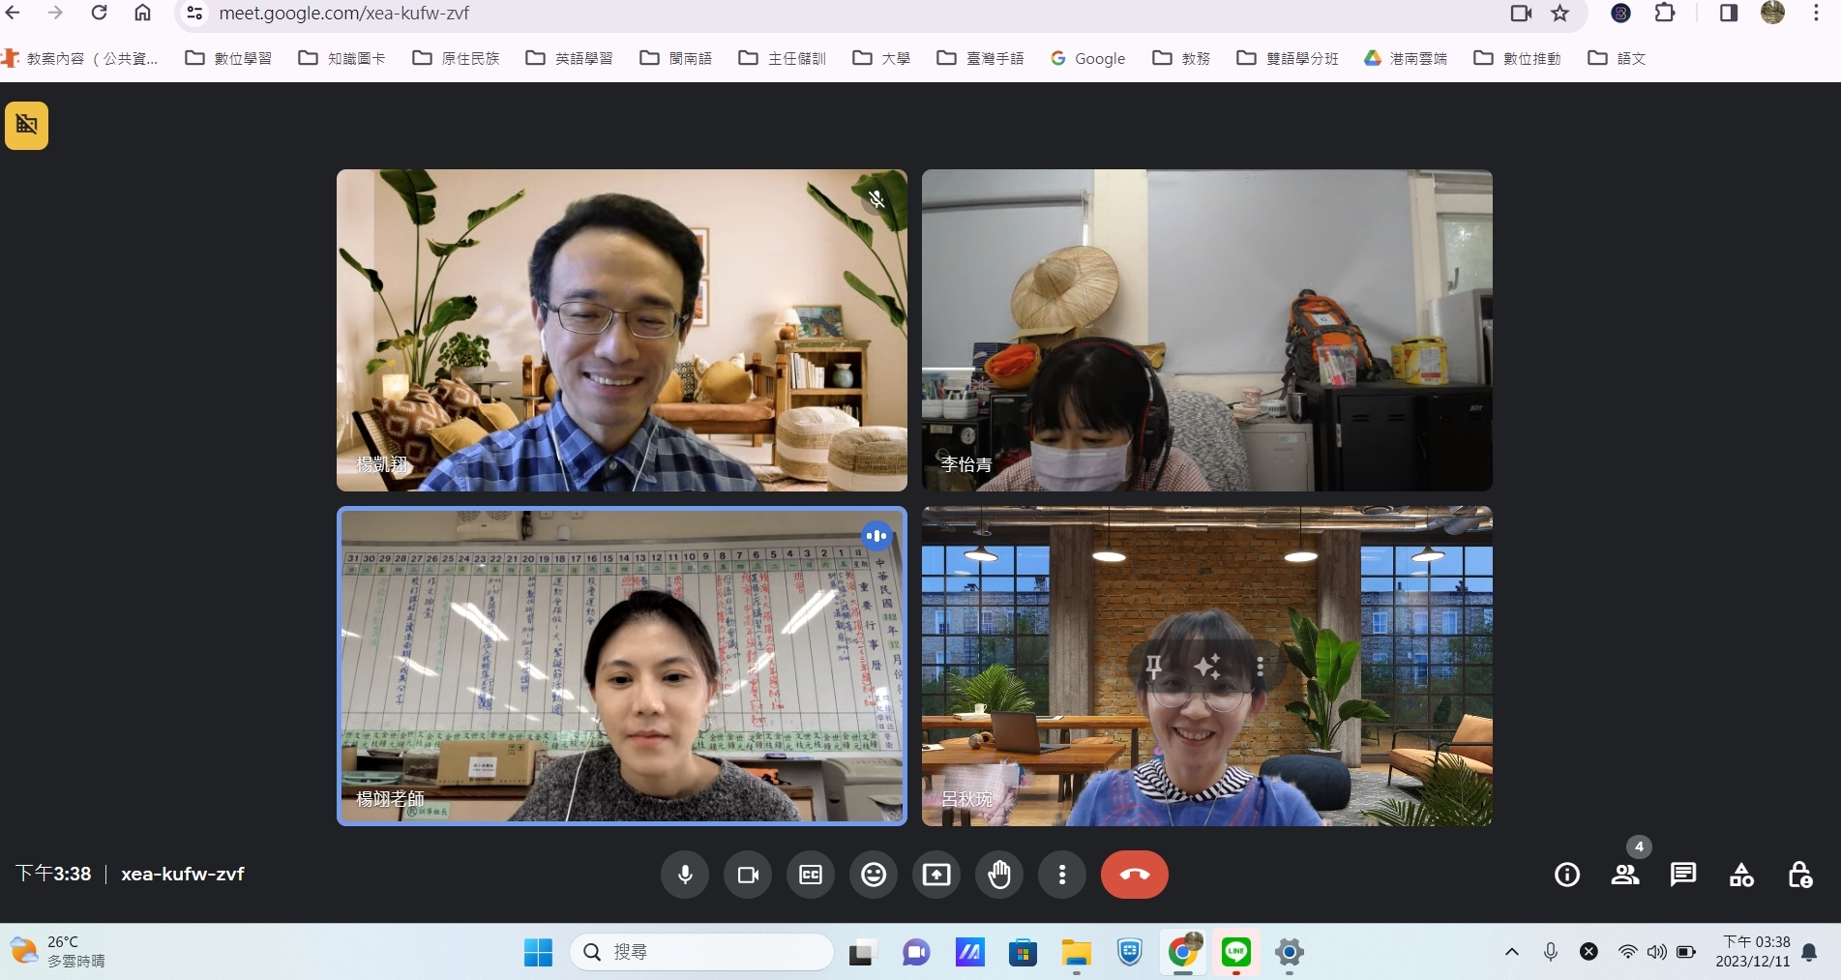The height and width of the screenshot is (980, 1841).
Task: Open host controls lock icon
Action: pyautogui.click(x=1799, y=875)
